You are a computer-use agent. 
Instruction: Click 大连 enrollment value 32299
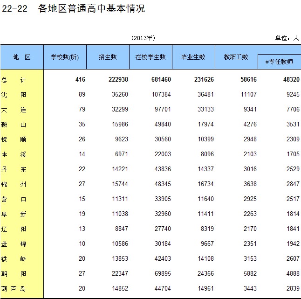point(120,109)
